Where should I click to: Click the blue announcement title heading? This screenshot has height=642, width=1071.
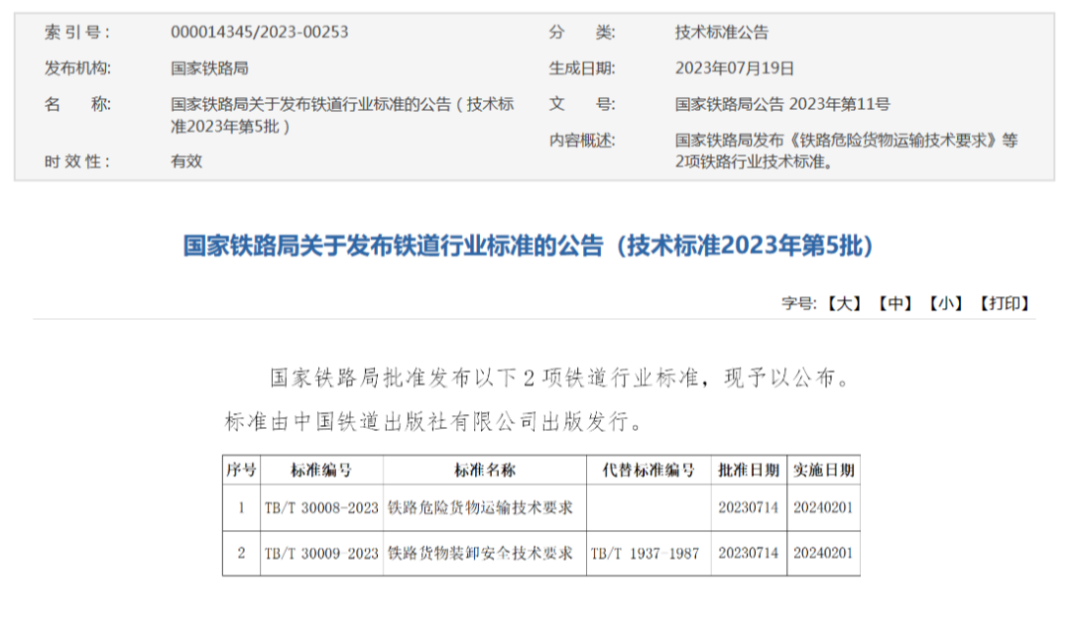529,246
